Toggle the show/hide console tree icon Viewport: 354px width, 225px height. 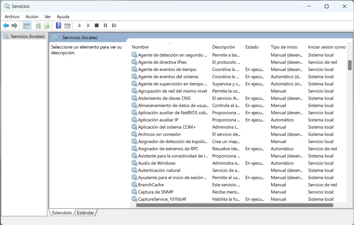point(27,26)
